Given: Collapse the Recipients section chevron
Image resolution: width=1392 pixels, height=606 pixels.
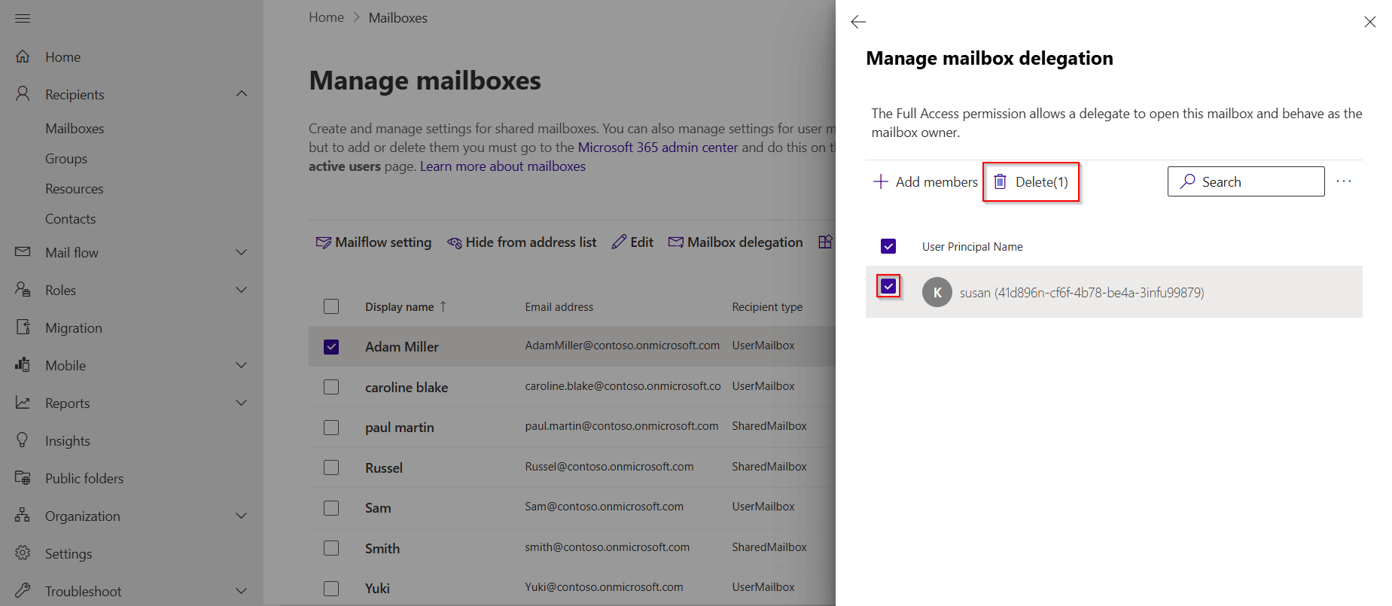Looking at the screenshot, I should [x=242, y=93].
